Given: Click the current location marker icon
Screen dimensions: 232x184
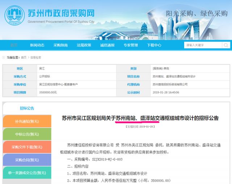Looking at the screenshot, I should pos(4,57).
